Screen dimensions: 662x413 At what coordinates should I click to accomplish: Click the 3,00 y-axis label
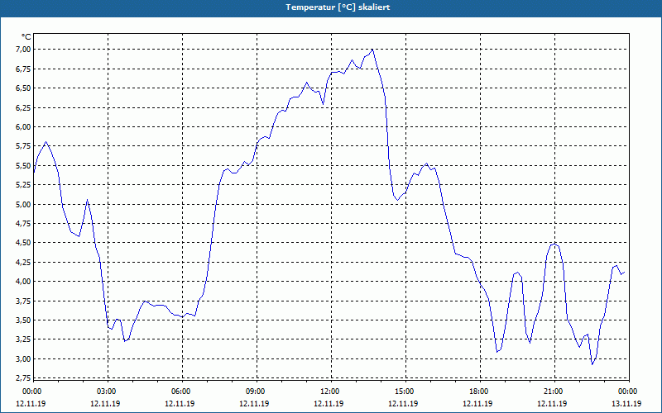24,359
